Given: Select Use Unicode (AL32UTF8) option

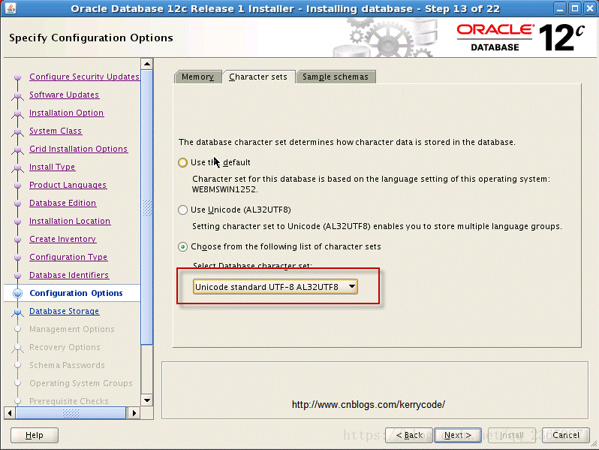Looking at the screenshot, I should coord(182,210).
